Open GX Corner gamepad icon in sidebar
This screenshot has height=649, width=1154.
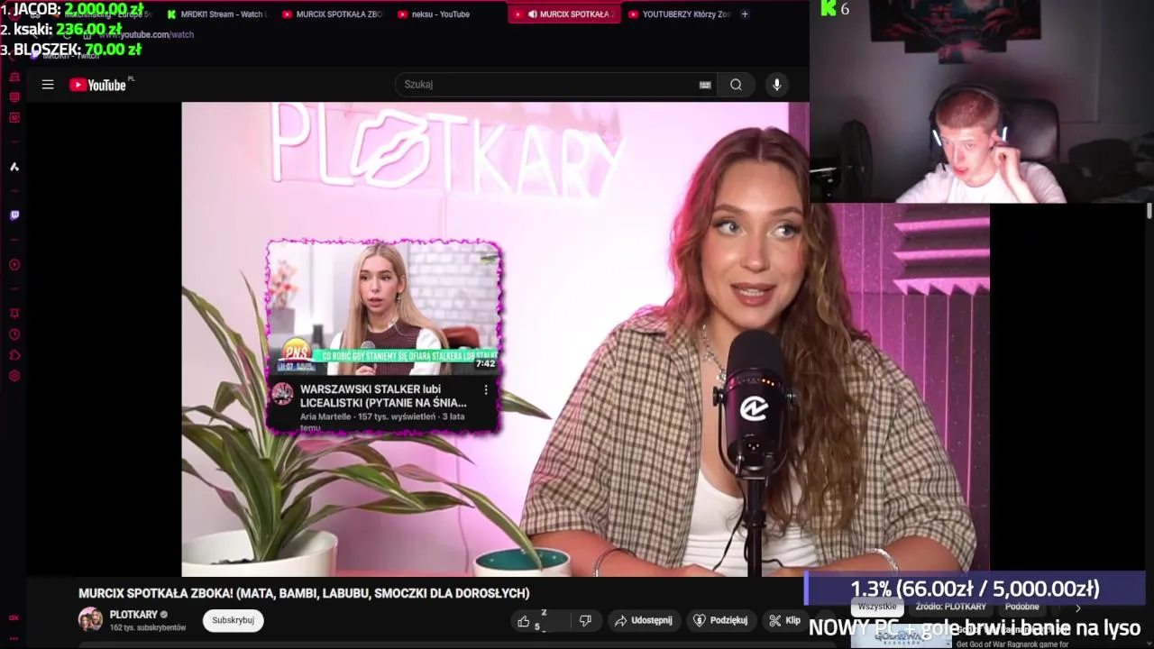14,78
